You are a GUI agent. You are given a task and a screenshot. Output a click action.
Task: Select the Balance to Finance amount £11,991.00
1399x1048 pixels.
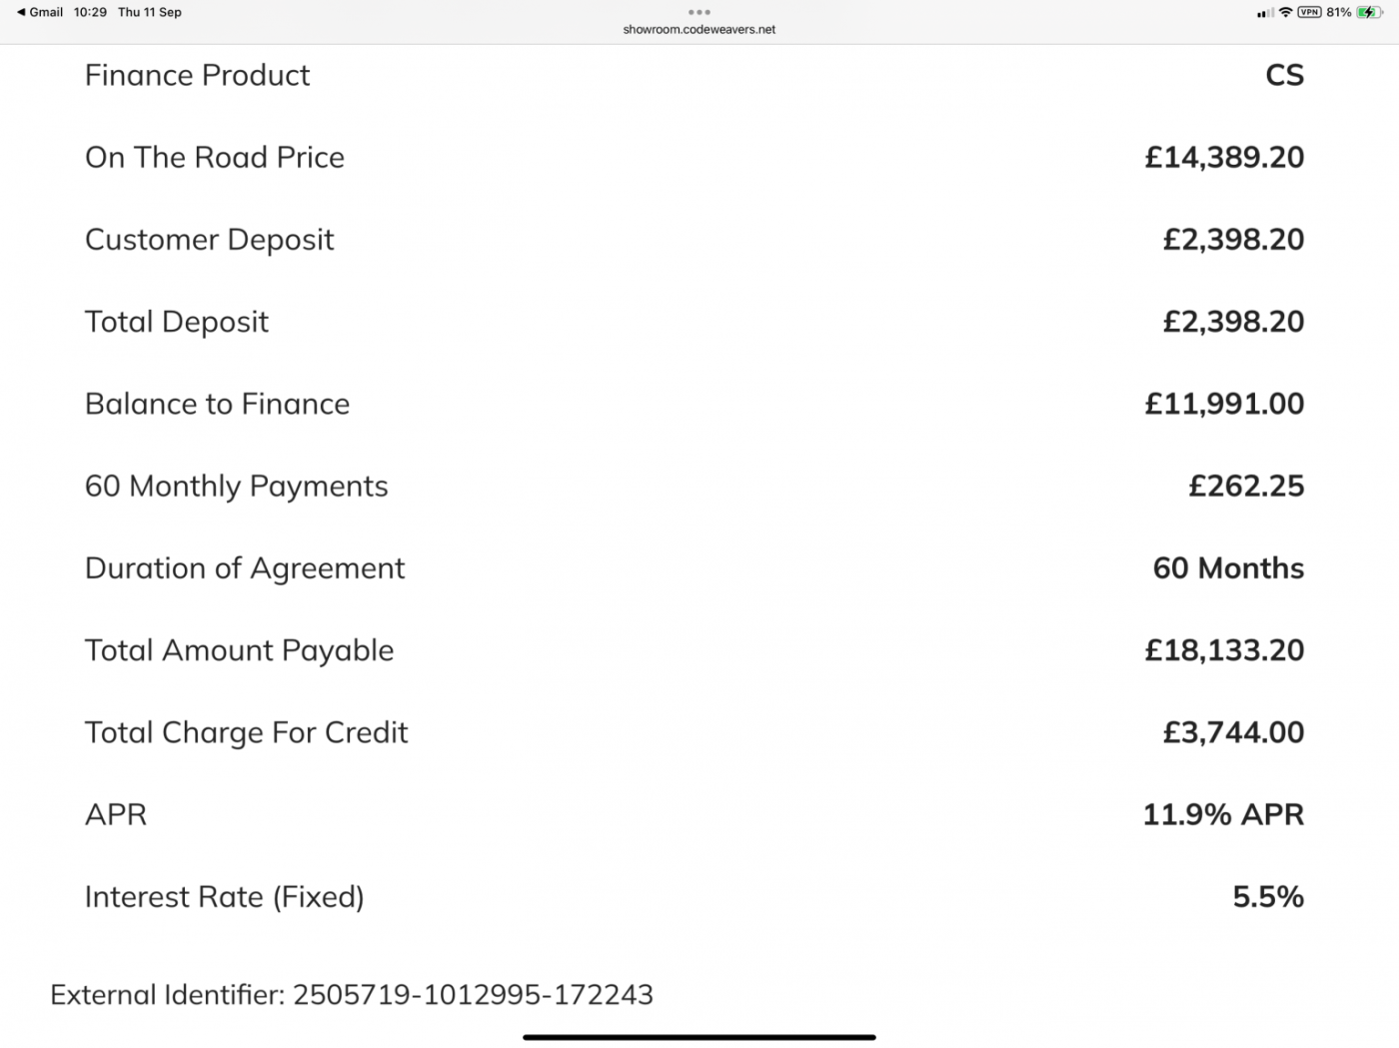click(x=1224, y=404)
